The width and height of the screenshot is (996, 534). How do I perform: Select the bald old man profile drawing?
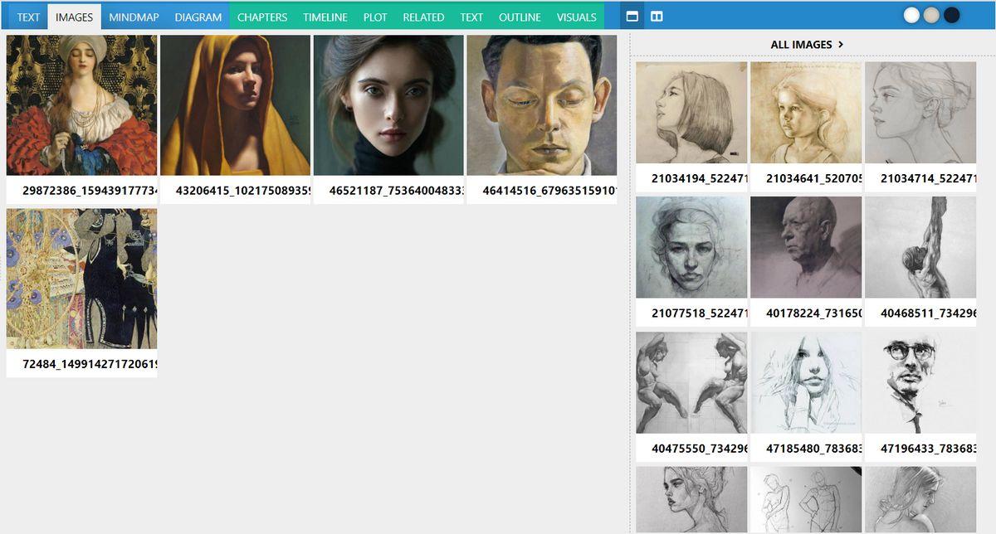point(806,247)
